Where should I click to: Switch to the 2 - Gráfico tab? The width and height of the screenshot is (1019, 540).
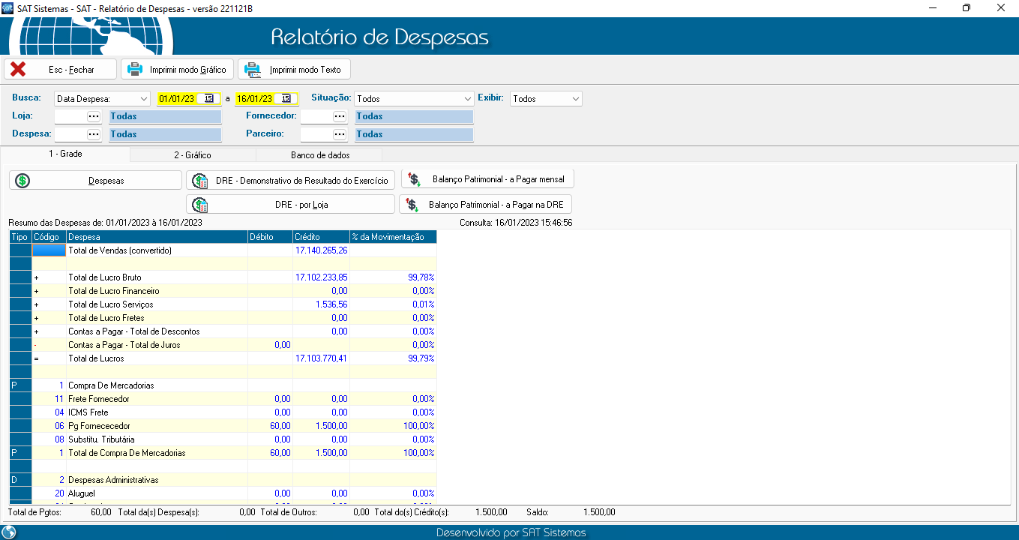[x=193, y=155]
